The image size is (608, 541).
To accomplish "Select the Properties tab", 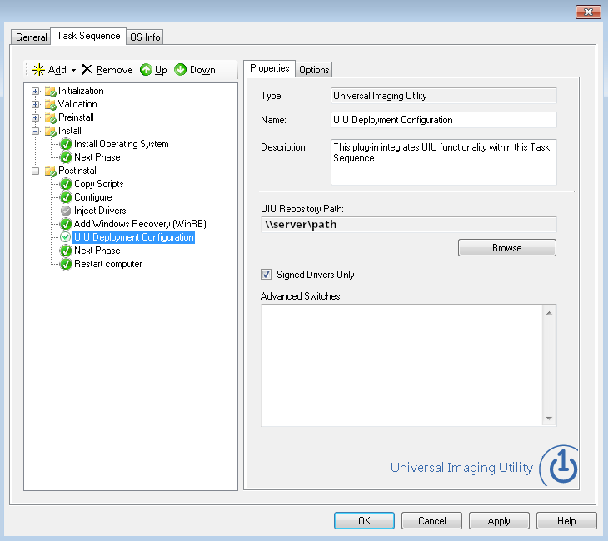I will click(270, 68).
